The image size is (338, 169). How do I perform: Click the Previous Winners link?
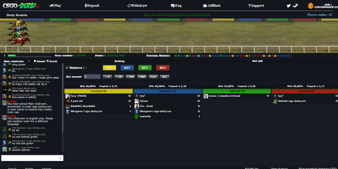(158, 55)
